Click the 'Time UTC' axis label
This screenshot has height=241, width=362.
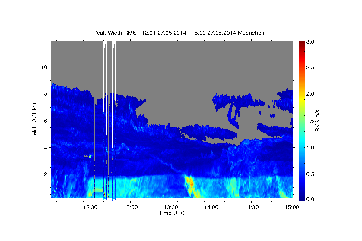[x=172, y=213]
